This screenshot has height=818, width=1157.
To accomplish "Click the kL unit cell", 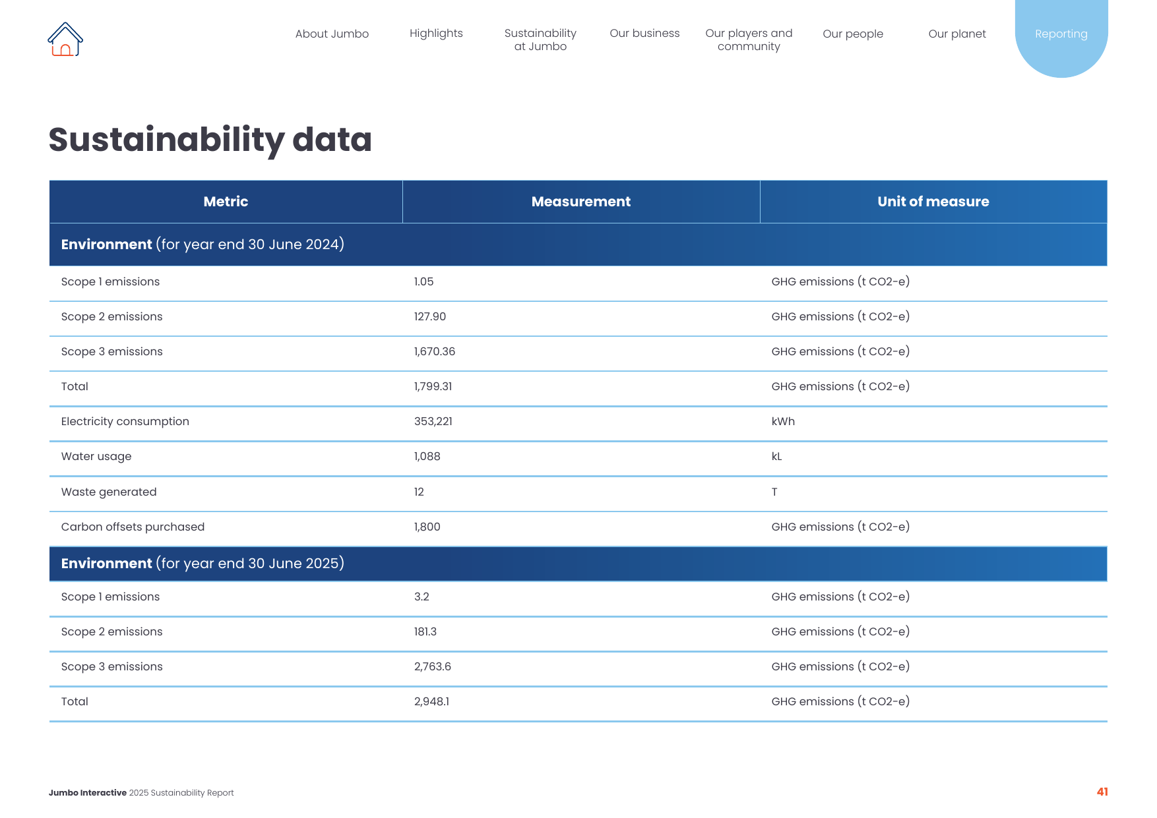I will point(776,457).
